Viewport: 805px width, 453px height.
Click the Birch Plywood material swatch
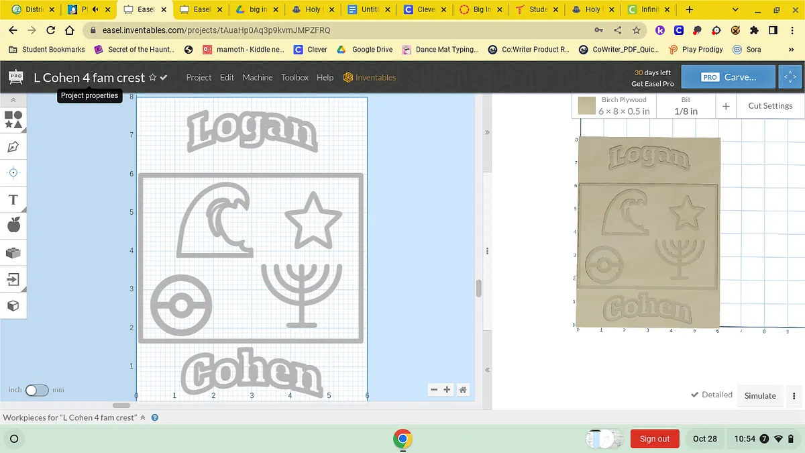point(587,106)
